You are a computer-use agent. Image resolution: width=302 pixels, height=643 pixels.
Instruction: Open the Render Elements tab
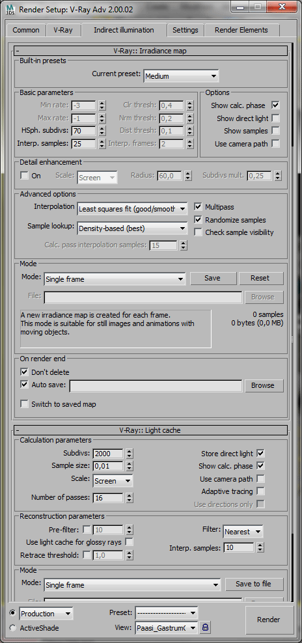click(x=241, y=30)
